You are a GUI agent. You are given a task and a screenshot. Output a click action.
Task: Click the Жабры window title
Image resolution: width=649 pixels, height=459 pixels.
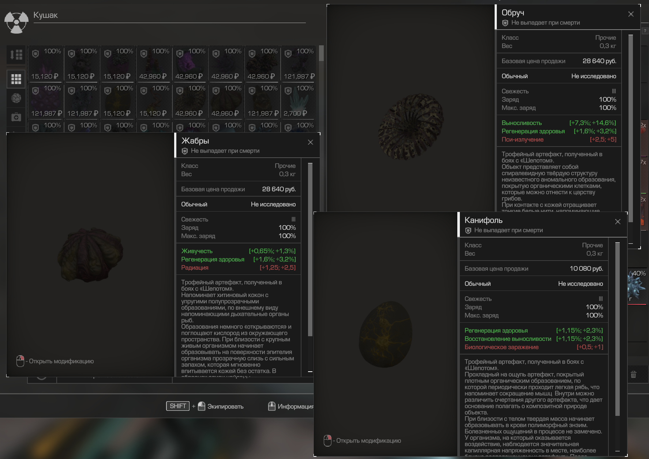[195, 141]
